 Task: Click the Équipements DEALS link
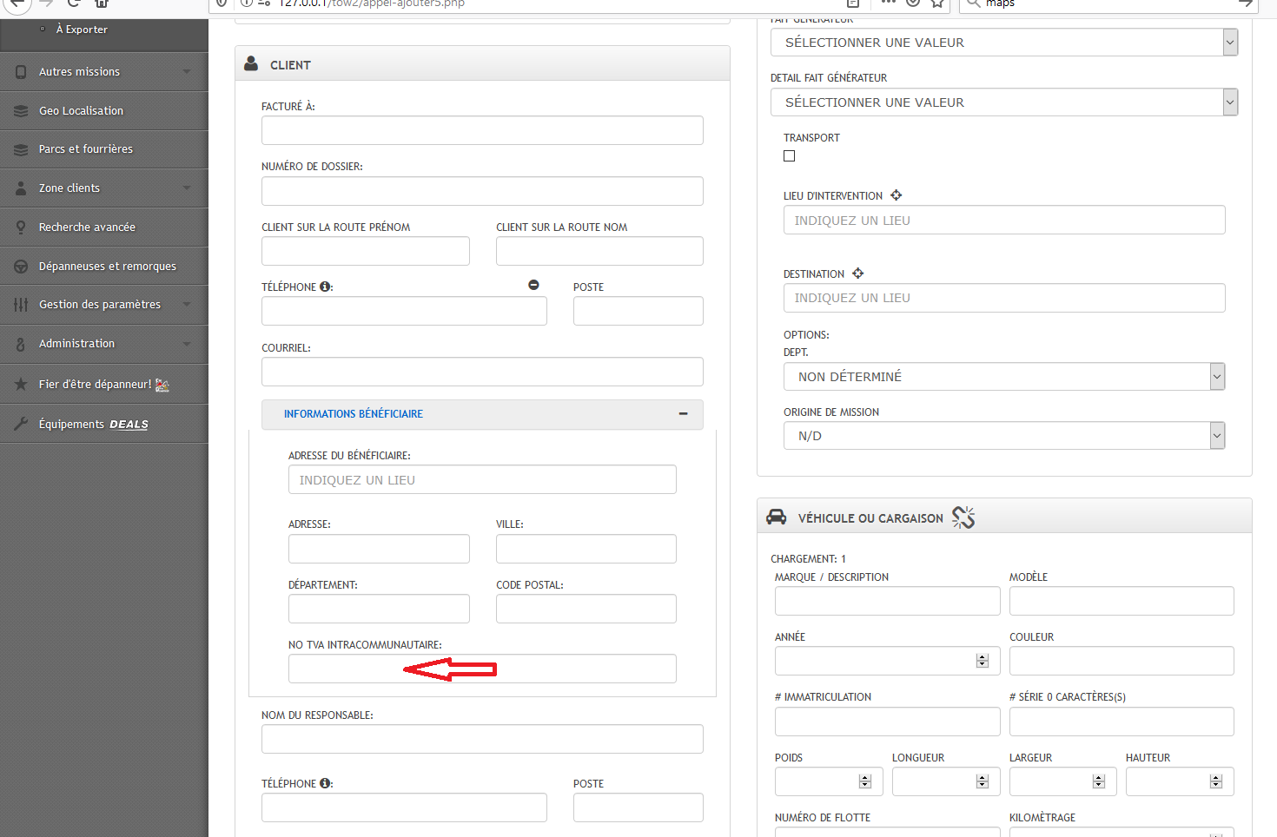[x=93, y=425]
